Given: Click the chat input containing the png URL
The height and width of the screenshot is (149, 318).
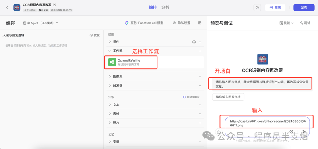Looking at the screenshot, I should [268, 123].
